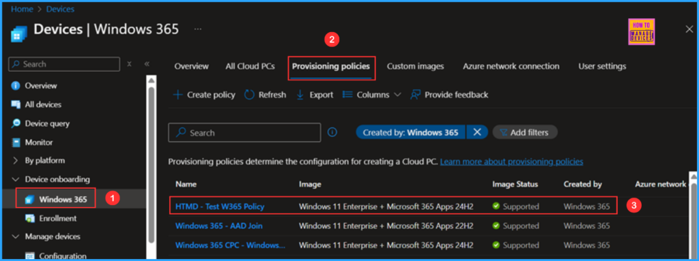Click the Home breadcrumb

click(22, 9)
